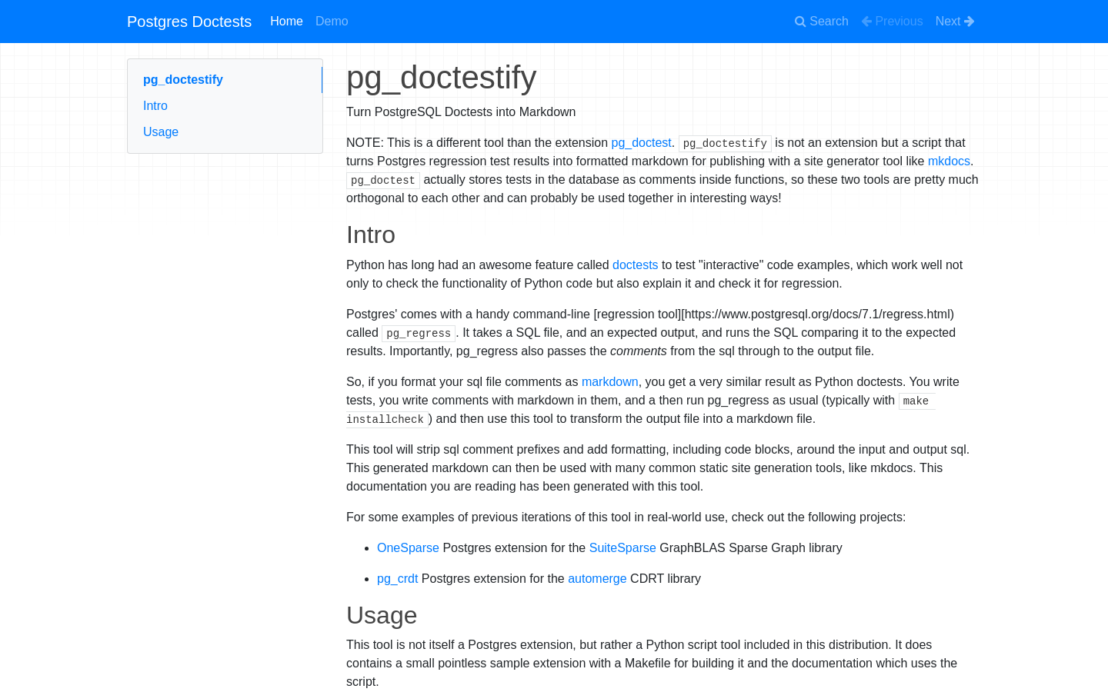Click the pg_doctestify inline code in note
Image resolution: width=1108 pixels, height=692 pixels.
coord(725,143)
